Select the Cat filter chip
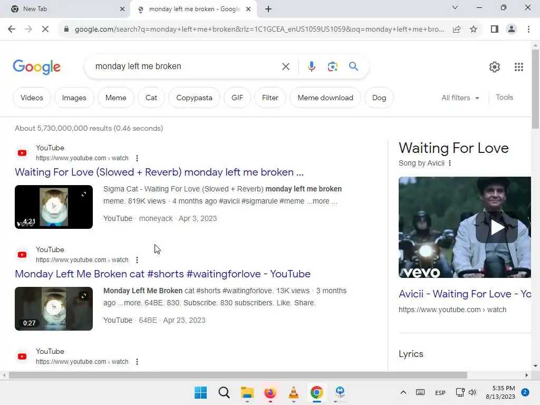Image resolution: width=540 pixels, height=405 pixels. tap(151, 98)
